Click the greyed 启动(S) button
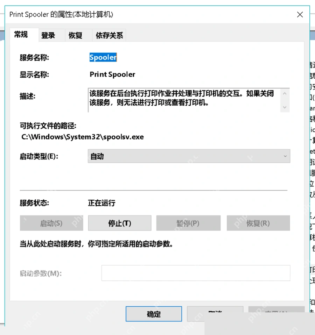The width and height of the screenshot is (315, 335). (x=51, y=223)
